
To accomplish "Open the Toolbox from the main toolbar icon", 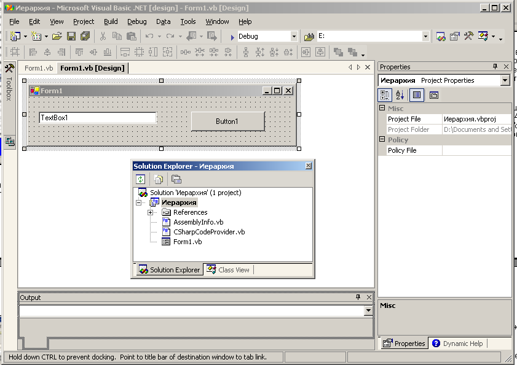I will click(x=468, y=36).
